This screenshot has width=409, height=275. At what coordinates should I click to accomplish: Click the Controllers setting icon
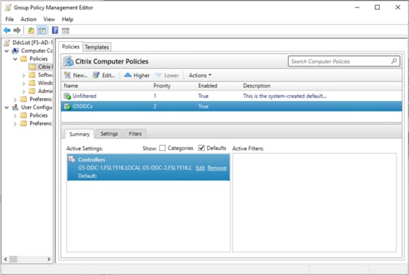[72, 159]
